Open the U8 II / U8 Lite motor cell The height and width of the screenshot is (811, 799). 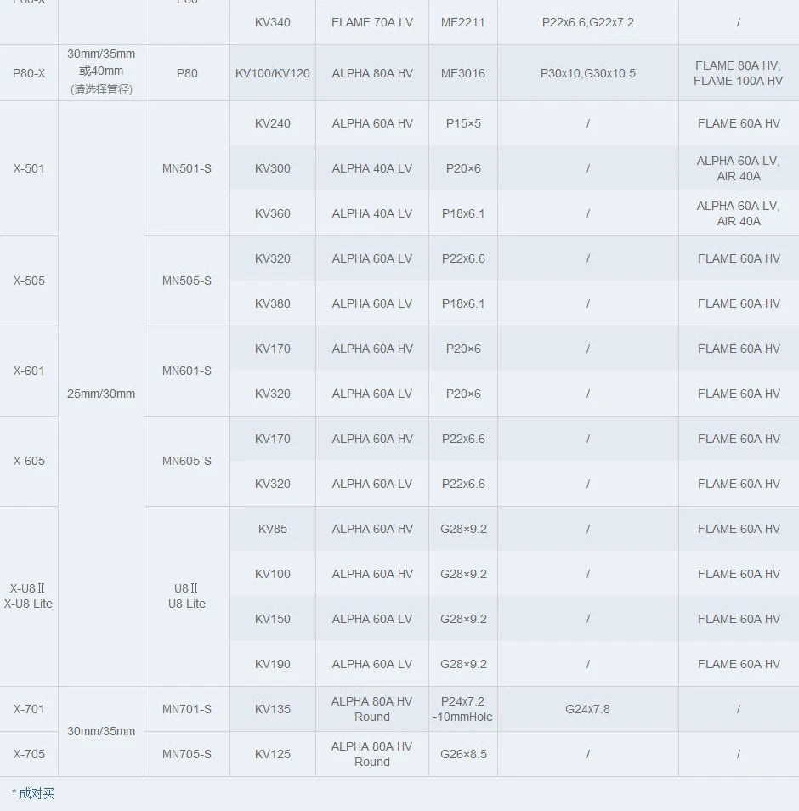coord(187,596)
